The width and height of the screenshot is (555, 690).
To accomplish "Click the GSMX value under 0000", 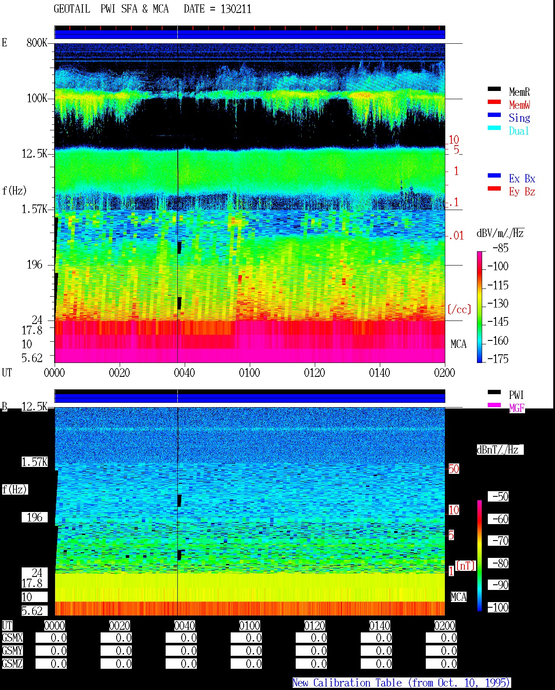I will (51, 638).
